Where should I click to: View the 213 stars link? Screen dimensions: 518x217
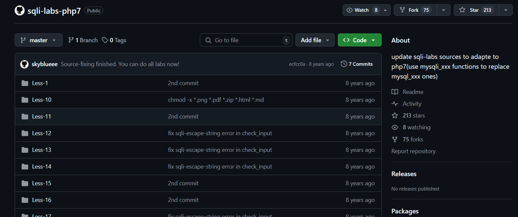coord(408,116)
